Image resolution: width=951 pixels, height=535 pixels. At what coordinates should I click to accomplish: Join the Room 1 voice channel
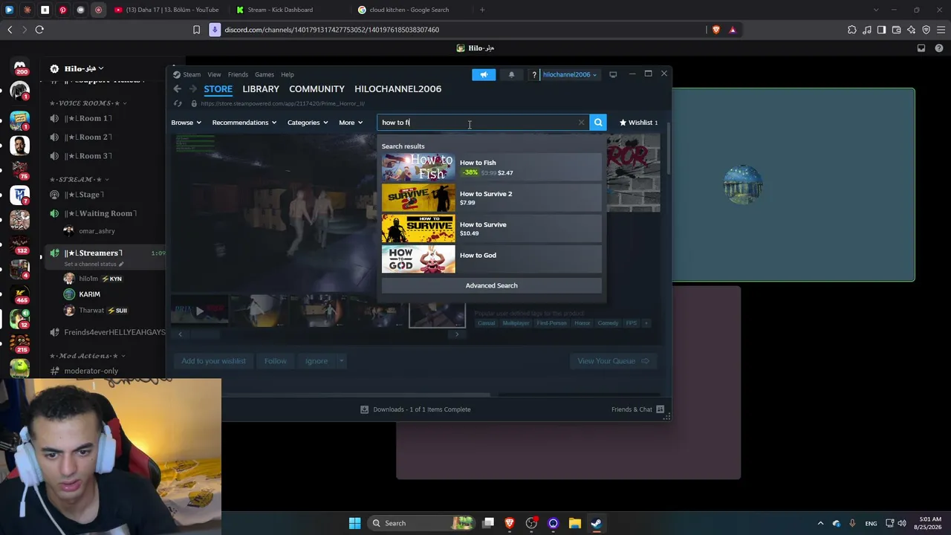point(87,118)
